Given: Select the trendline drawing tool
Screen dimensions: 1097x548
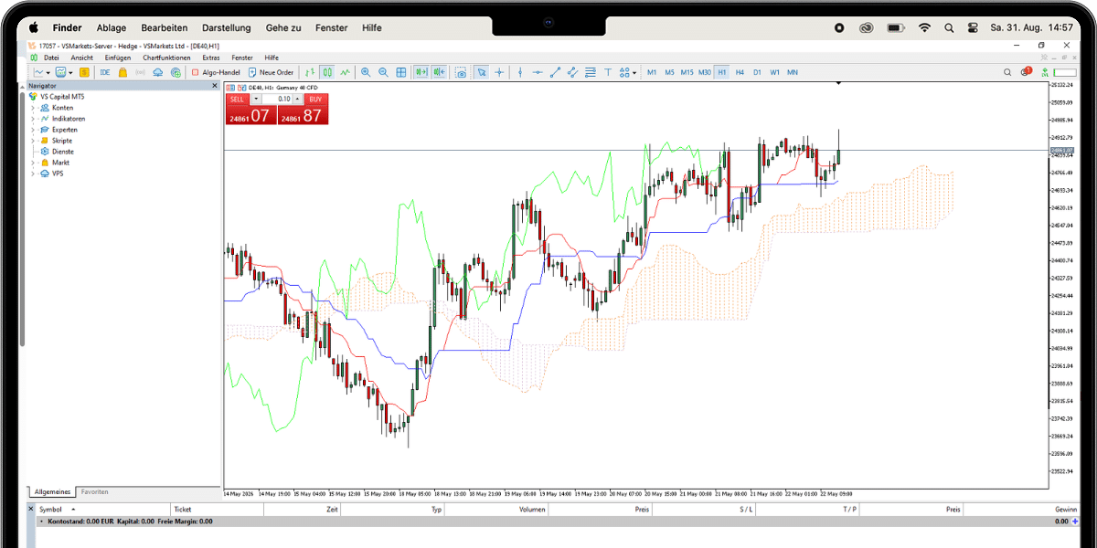Looking at the screenshot, I should click(555, 72).
